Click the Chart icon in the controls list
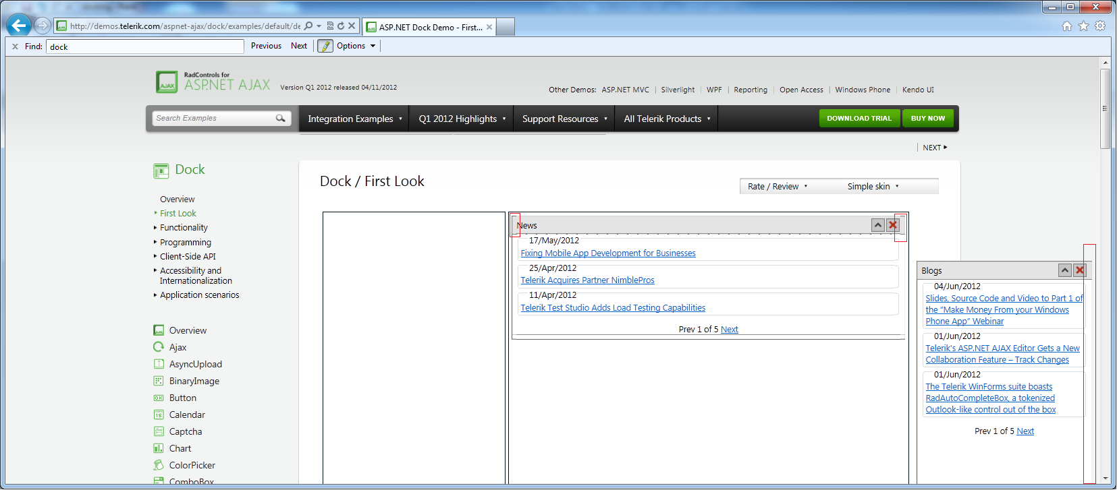This screenshot has width=1117, height=490. click(x=159, y=448)
